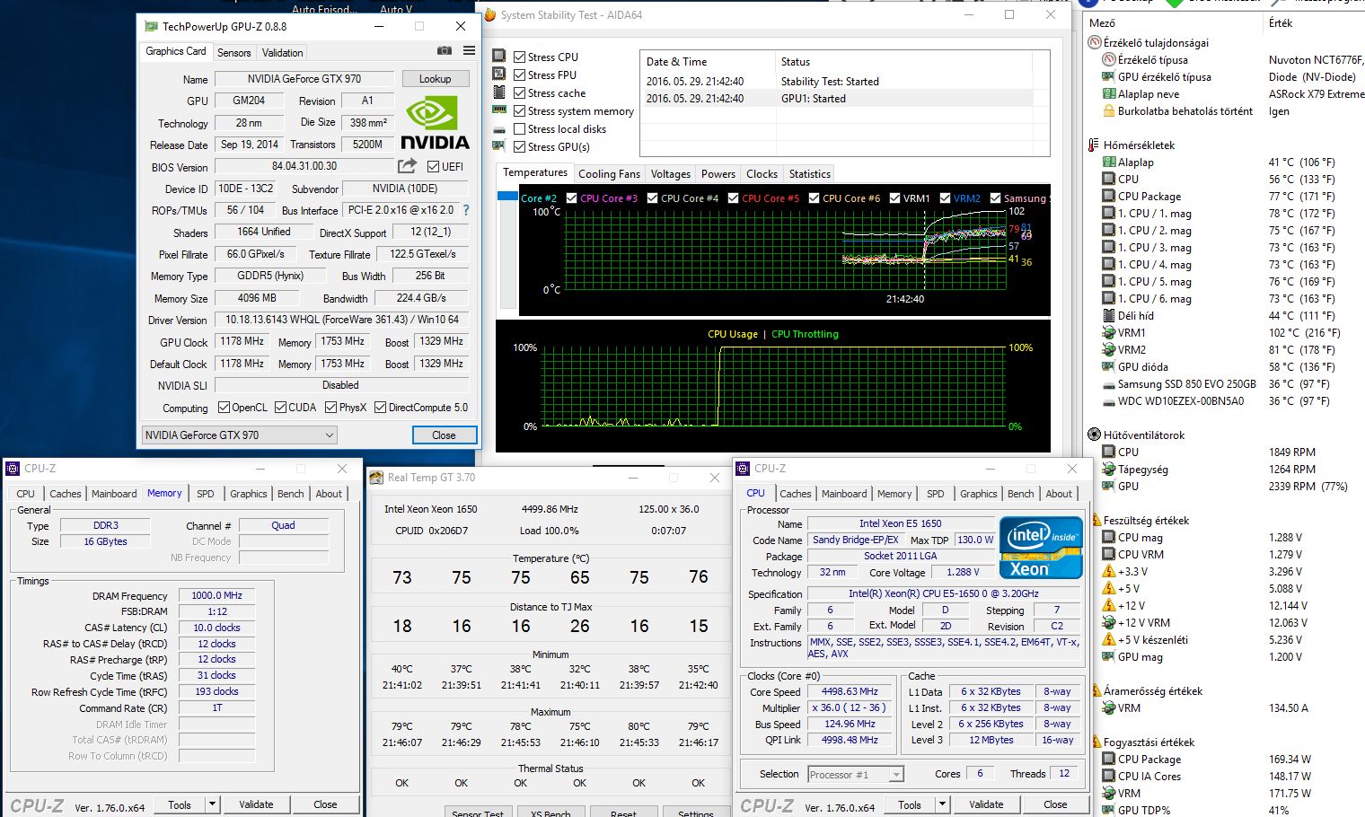
Task: Click the Real Temp title bar icon
Action: click(x=377, y=478)
